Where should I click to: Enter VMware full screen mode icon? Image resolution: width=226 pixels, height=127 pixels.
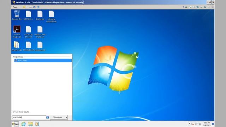pos(34,7)
